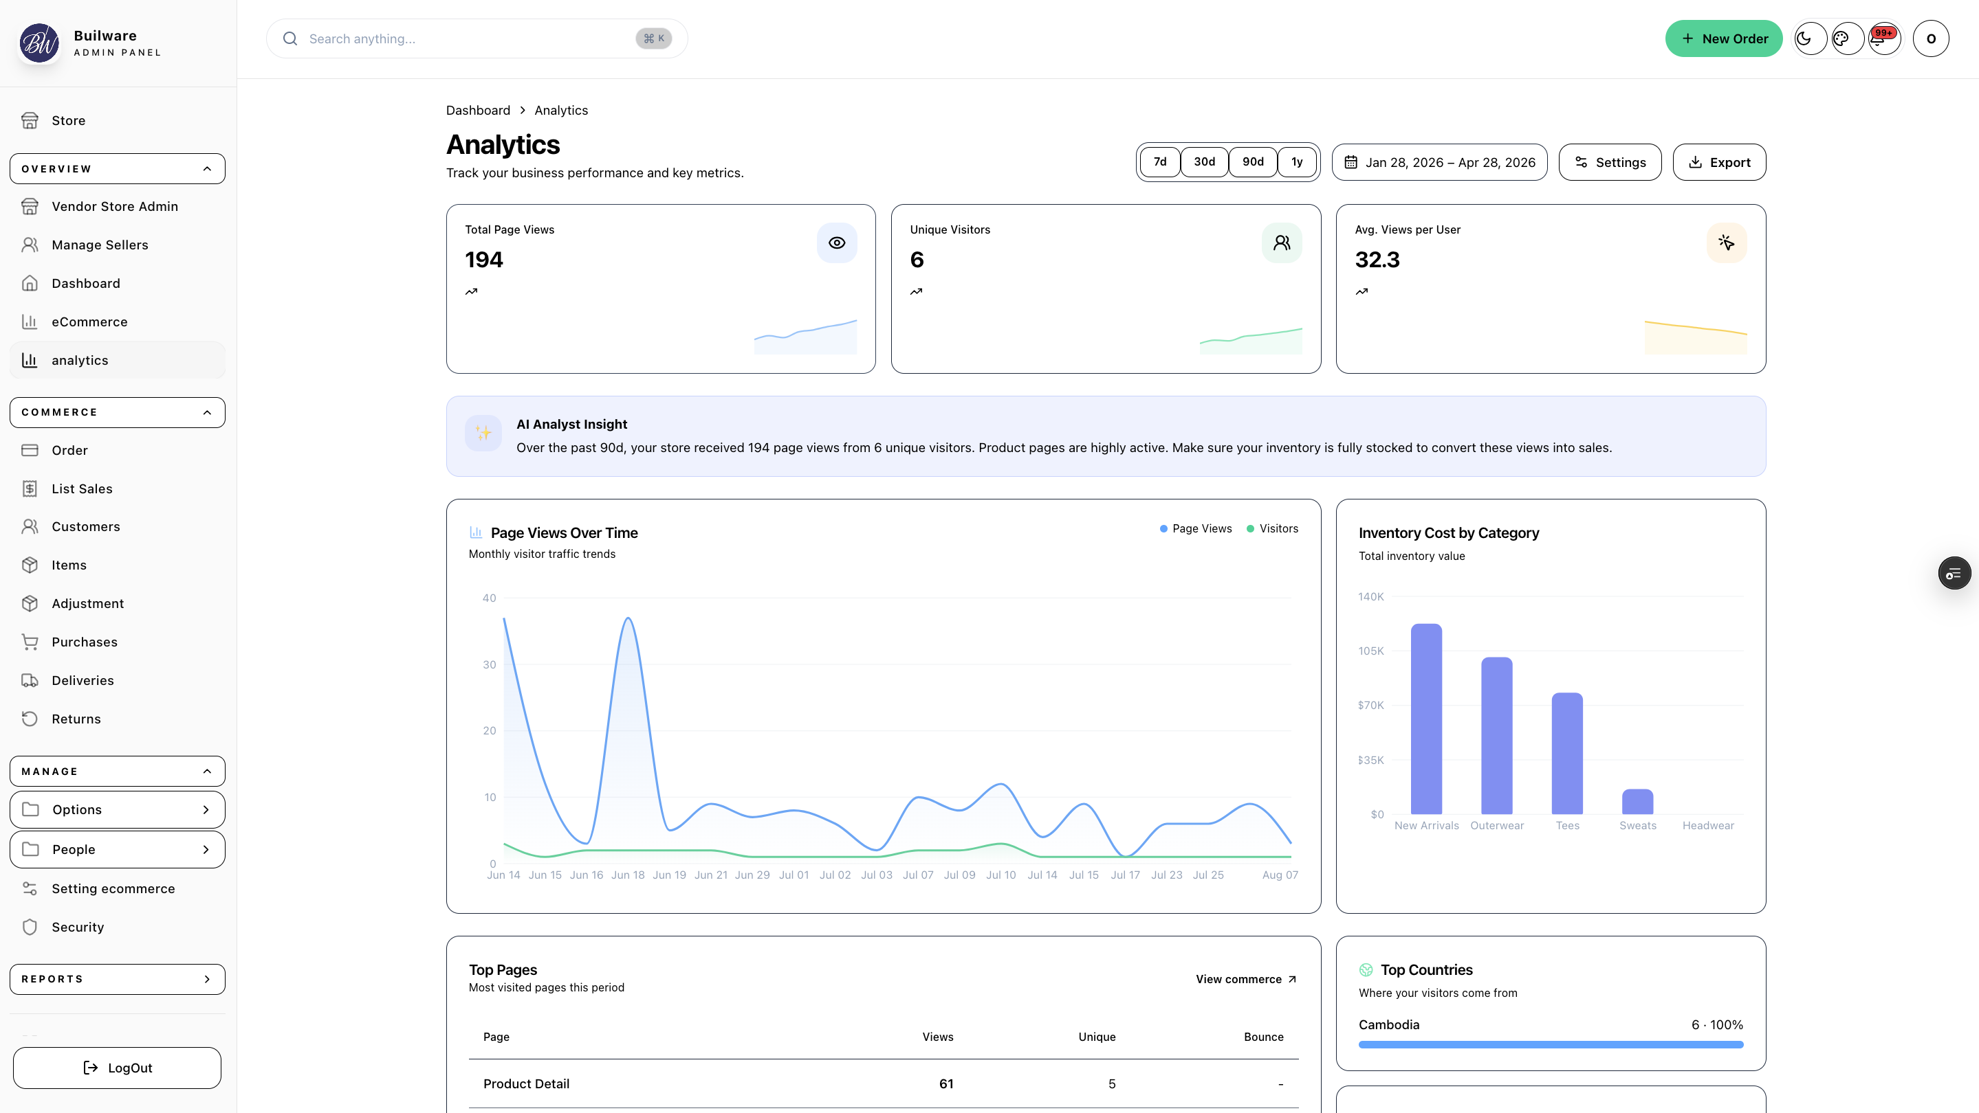Viewport: 1979px width, 1113px height.
Task: Open the user avatar menu
Action: [x=1931, y=38]
